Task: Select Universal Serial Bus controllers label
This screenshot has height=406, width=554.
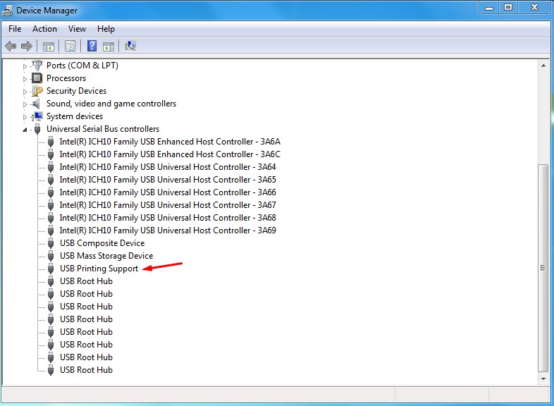Action: coord(103,129)
